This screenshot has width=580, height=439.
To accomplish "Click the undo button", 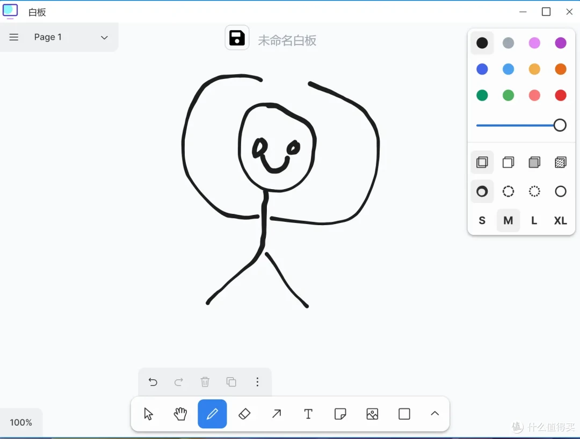I will click(153, 382).
